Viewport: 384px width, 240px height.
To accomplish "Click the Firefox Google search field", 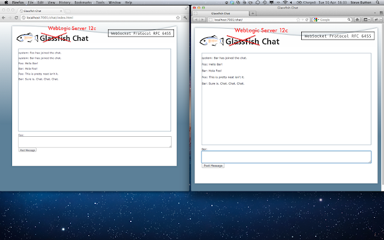I will click(333, 20).
